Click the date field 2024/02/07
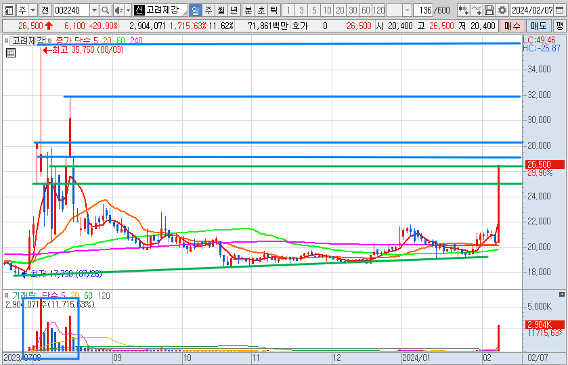 [x=532, y=10]
